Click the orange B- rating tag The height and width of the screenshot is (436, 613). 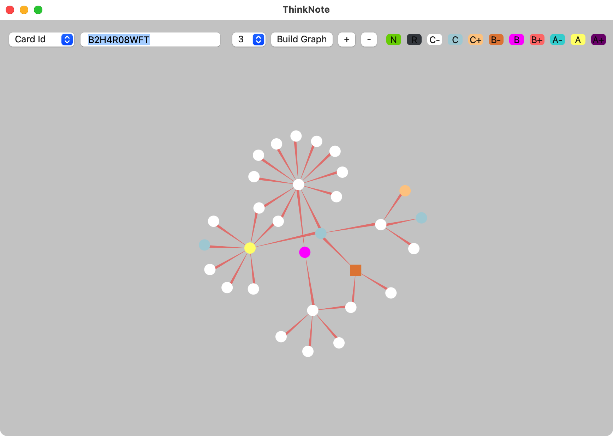pos(496,40)
